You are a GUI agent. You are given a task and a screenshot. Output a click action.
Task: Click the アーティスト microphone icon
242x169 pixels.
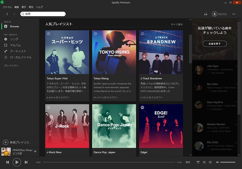coord(6,51)
